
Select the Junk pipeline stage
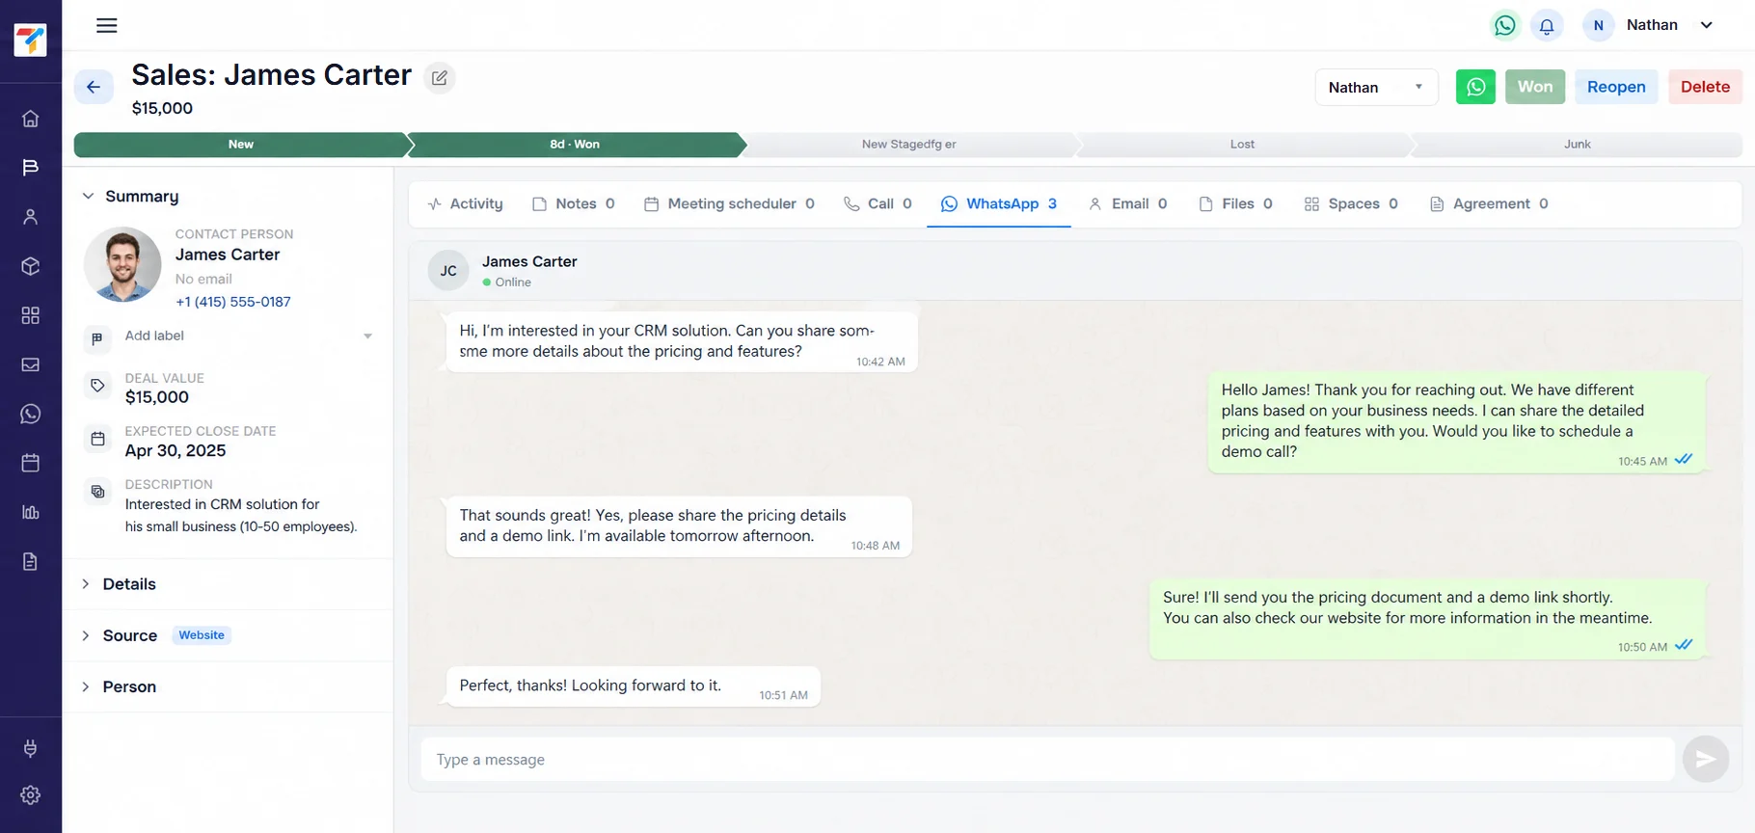click(1578, 145)
